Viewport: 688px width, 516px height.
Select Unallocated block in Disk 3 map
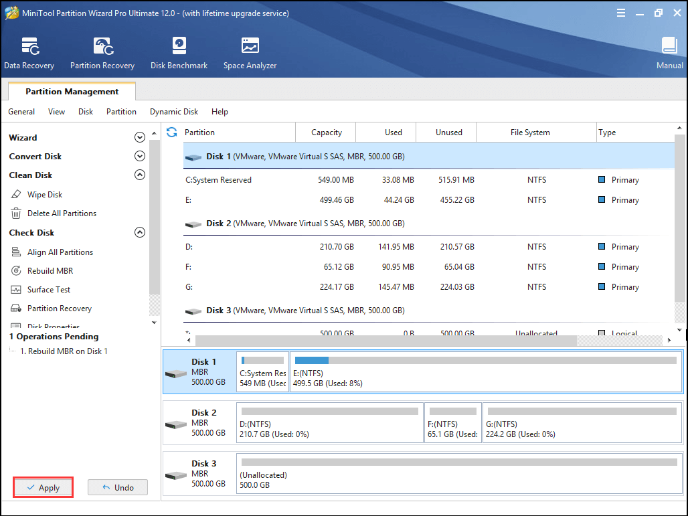click(x=459, y=473)
